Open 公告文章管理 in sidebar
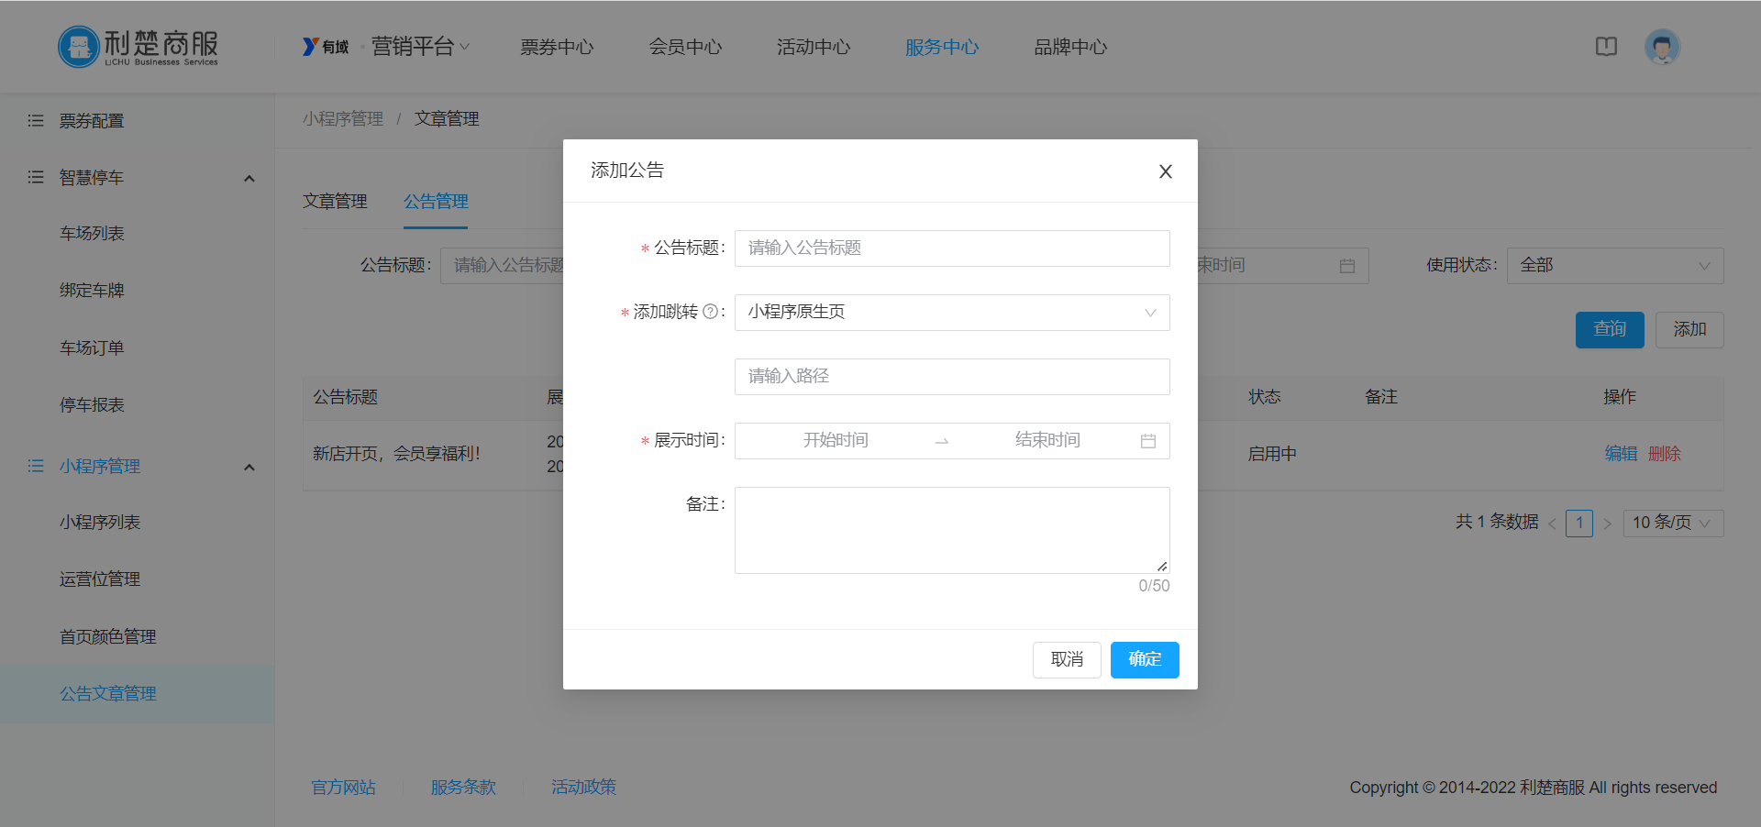Screen dimensions: 1761x827 (x=138, y=694)
